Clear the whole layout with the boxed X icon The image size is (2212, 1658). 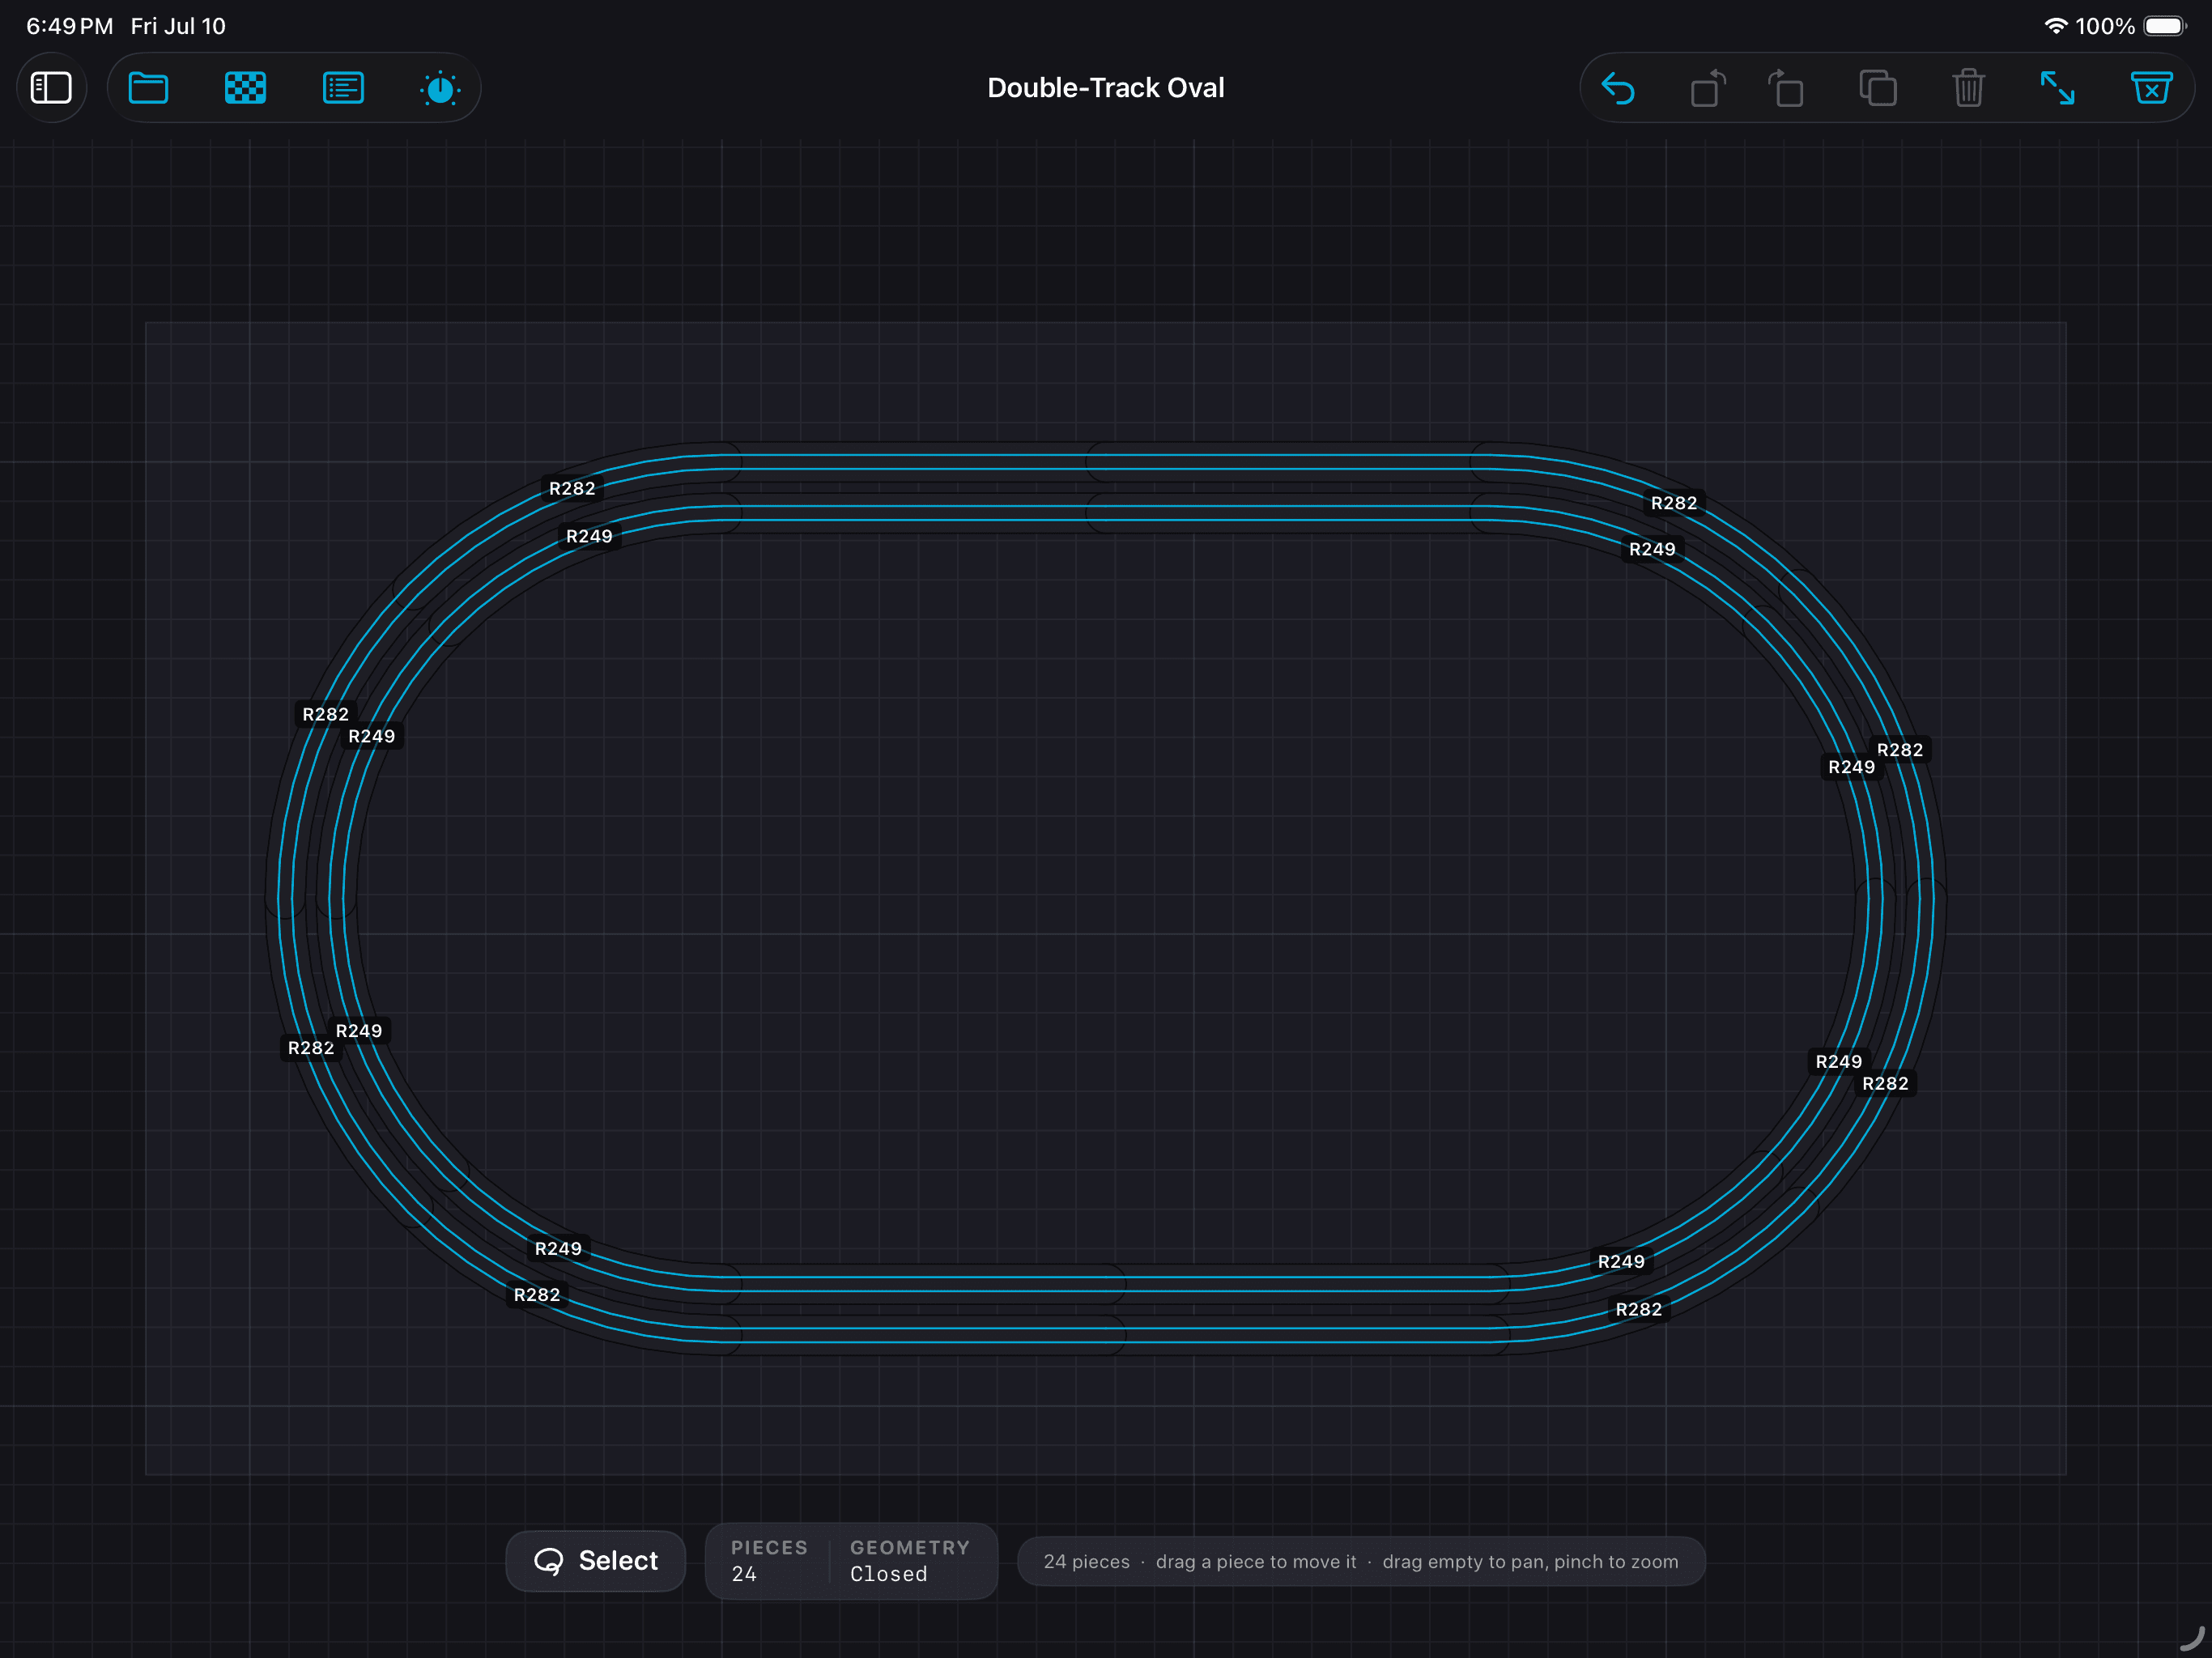pyautogui.click(x=2151, y=88)
